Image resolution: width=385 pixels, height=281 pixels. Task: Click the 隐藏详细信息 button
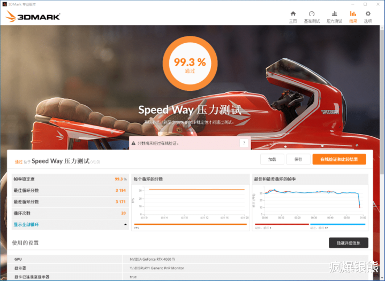point(349,243)
